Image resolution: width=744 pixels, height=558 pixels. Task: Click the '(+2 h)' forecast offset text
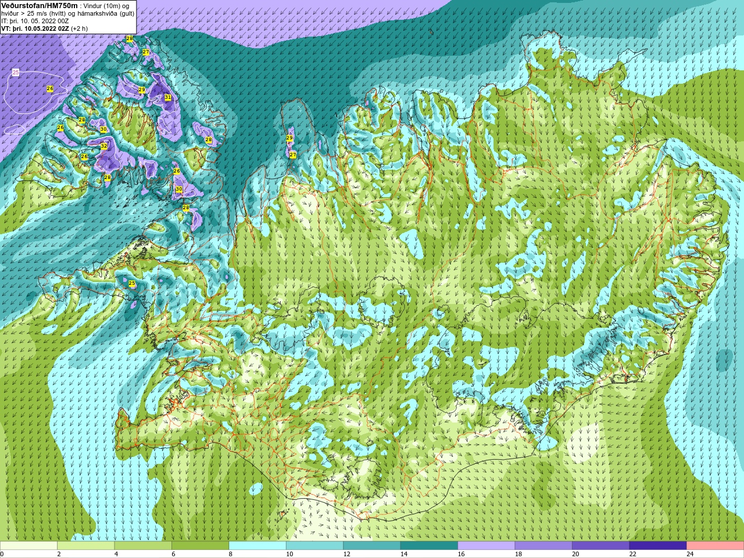pyautogui.click(x=79, y=28)
